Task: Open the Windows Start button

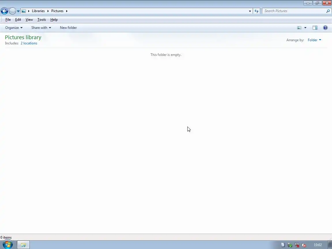Action: coord(7,245)
